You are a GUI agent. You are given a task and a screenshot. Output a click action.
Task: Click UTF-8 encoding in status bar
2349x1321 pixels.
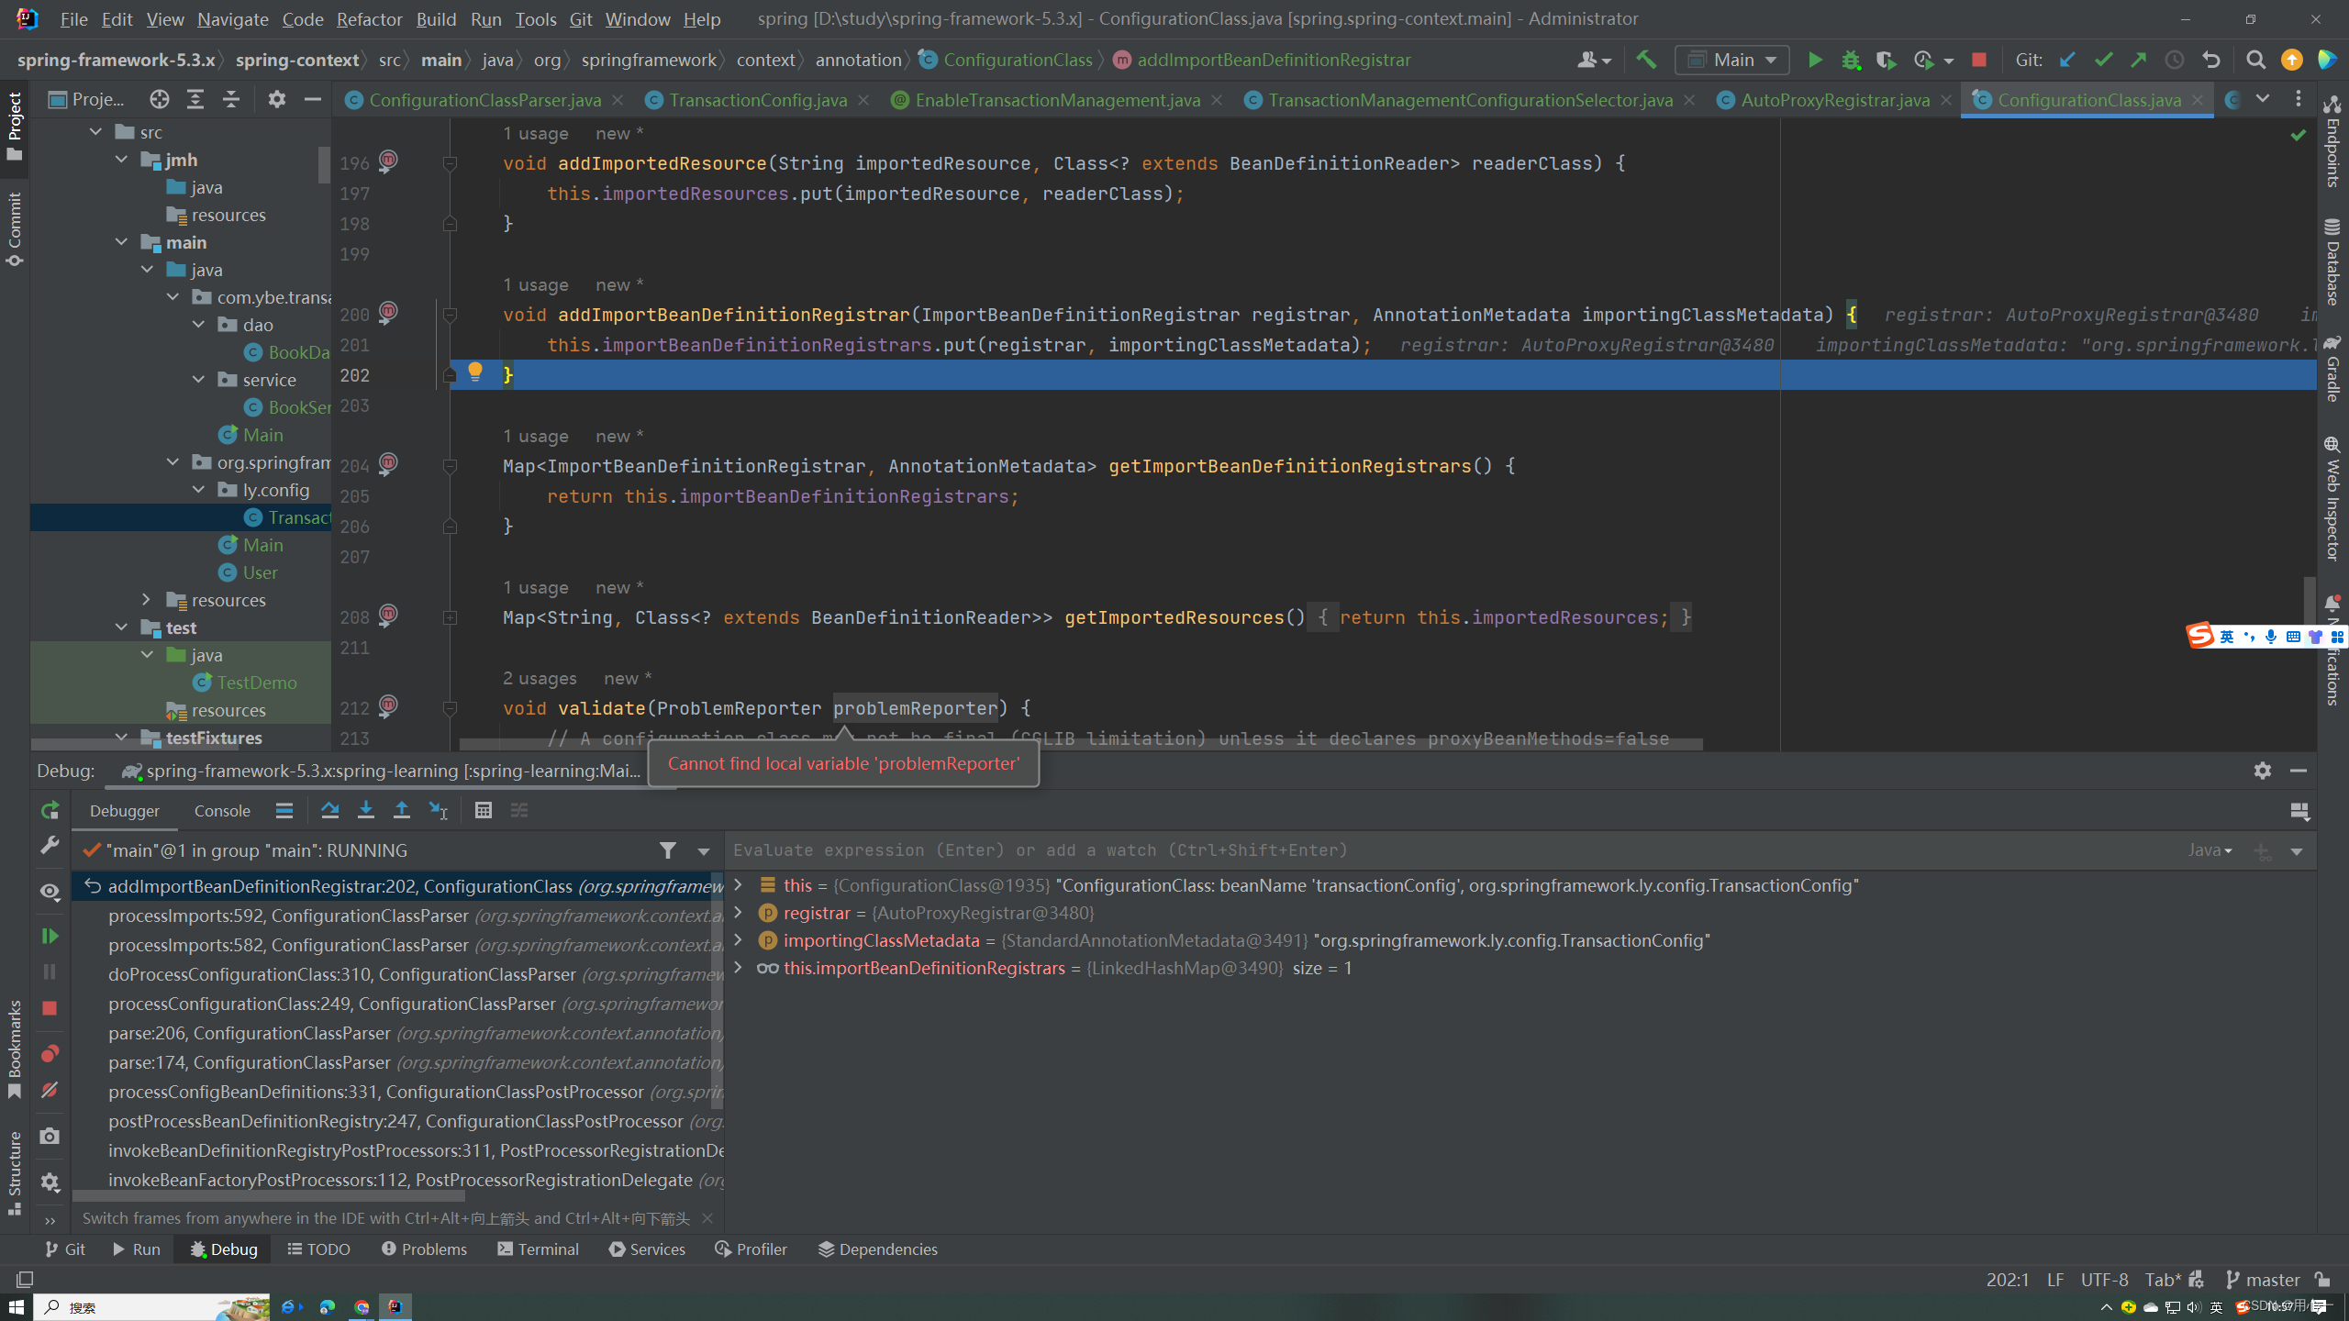pyautogui.click(x=2104, y=1279)
